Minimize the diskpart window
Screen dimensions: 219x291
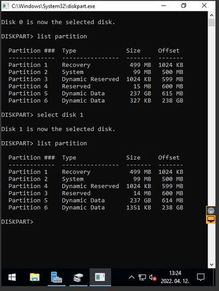(x=164, y=6)
